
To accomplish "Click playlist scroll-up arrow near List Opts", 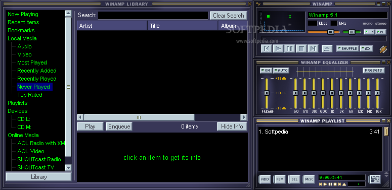I will (x=386, y=173).
